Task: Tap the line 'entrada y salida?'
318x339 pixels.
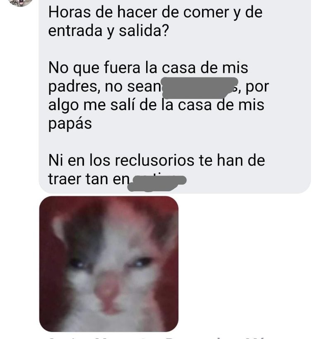Action: pyautogui.click(x=108, y=31)
